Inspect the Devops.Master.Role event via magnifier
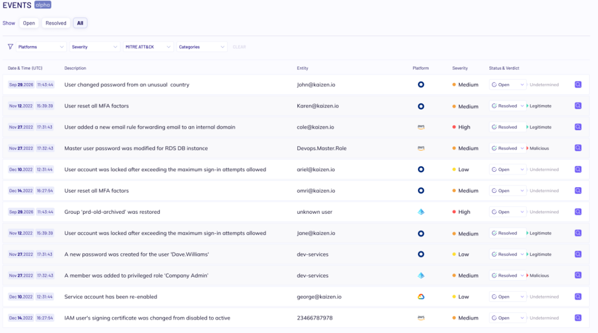Image resolution: width=598 pixels, height=333 pixels. click(578, 148)
